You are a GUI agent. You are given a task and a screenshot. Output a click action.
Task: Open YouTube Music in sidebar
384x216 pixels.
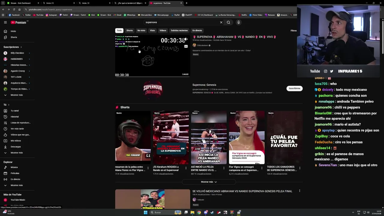coord(18,200)
